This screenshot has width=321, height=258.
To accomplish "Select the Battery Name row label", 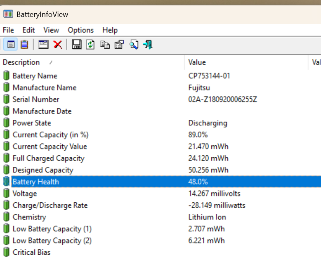I will pos(35,76).
